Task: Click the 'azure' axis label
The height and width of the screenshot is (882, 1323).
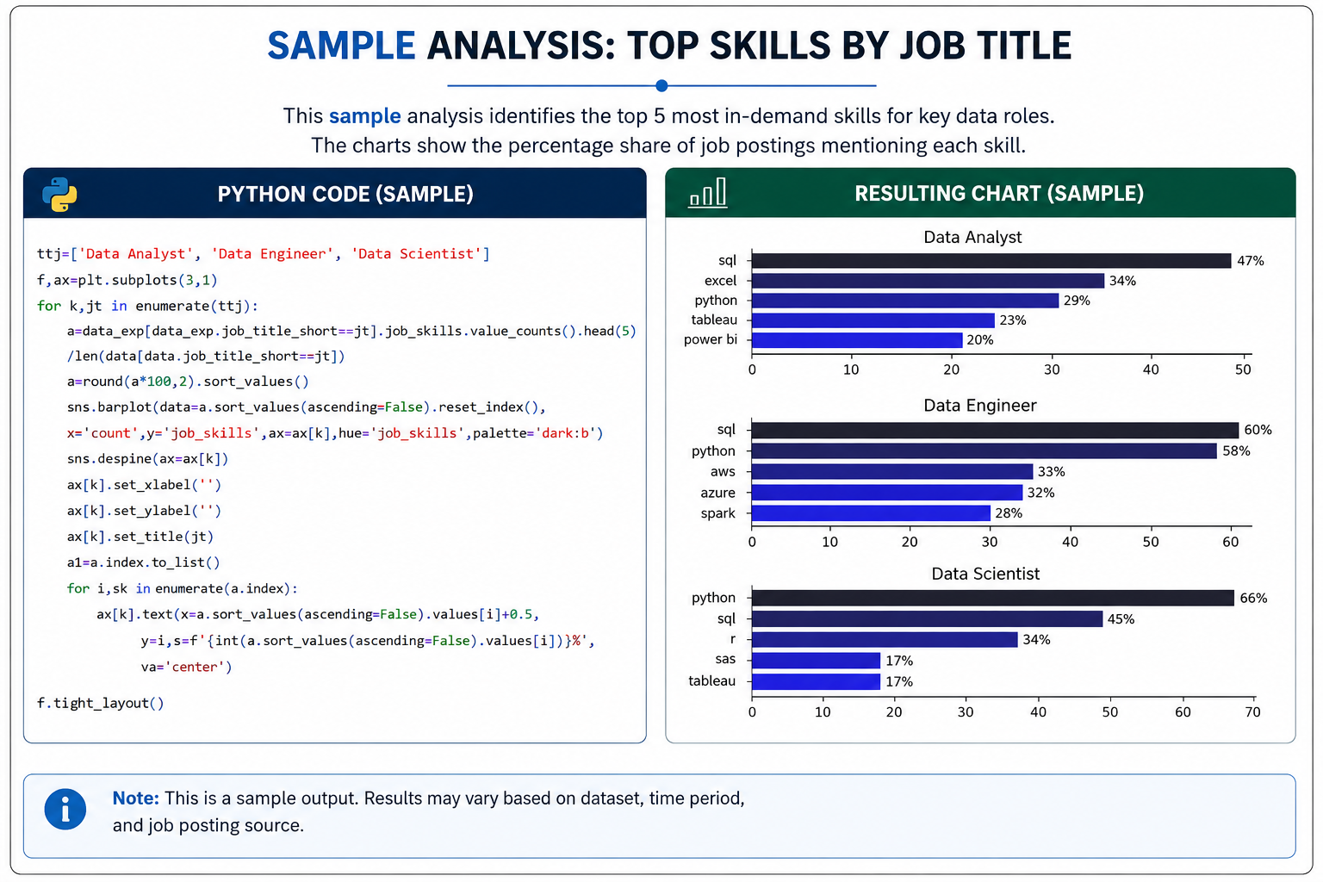Action: coord(717,493)
